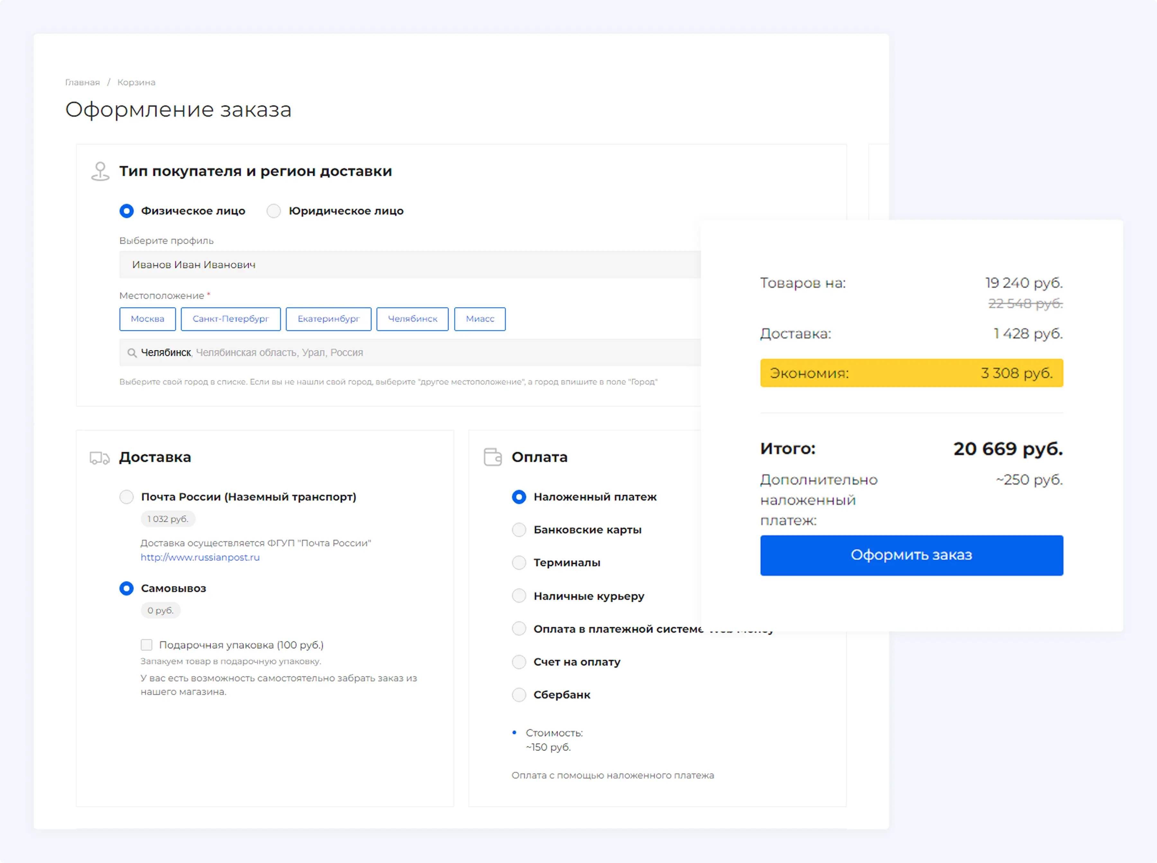Select Юридическое лицо radio button
1157x863 pixels.
pyautogui.click(x=274, y=211)
